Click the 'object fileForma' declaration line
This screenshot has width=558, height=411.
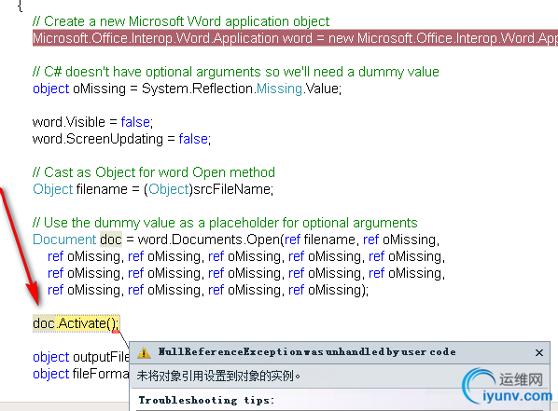coord(81,374)
